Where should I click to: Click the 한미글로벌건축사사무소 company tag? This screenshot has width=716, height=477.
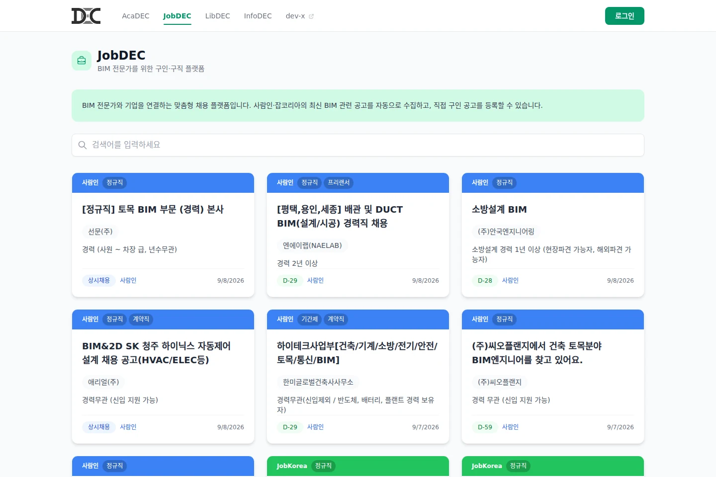click(x=318, y=382)
